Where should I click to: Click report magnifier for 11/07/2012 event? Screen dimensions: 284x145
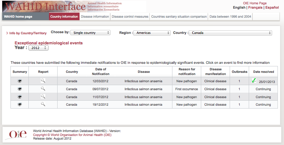pos(43,96)
